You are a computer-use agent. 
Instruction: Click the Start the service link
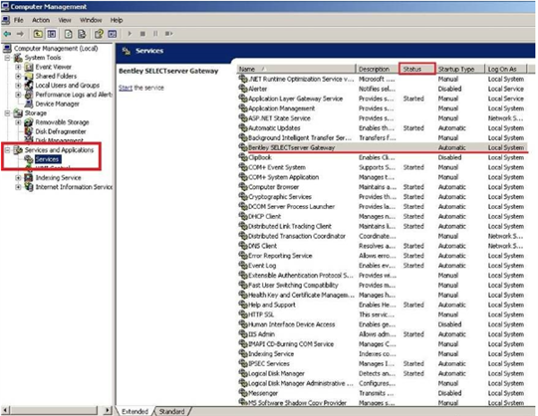pyautogui.click(x=141, y=88)
